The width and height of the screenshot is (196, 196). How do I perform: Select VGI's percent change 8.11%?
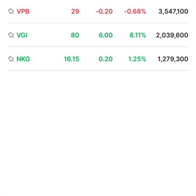click(x=138, y=35)
